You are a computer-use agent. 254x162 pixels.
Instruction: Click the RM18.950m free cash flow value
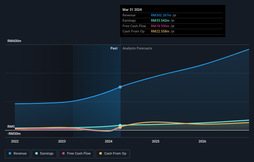pyautogui.click(x=160, y=26)
